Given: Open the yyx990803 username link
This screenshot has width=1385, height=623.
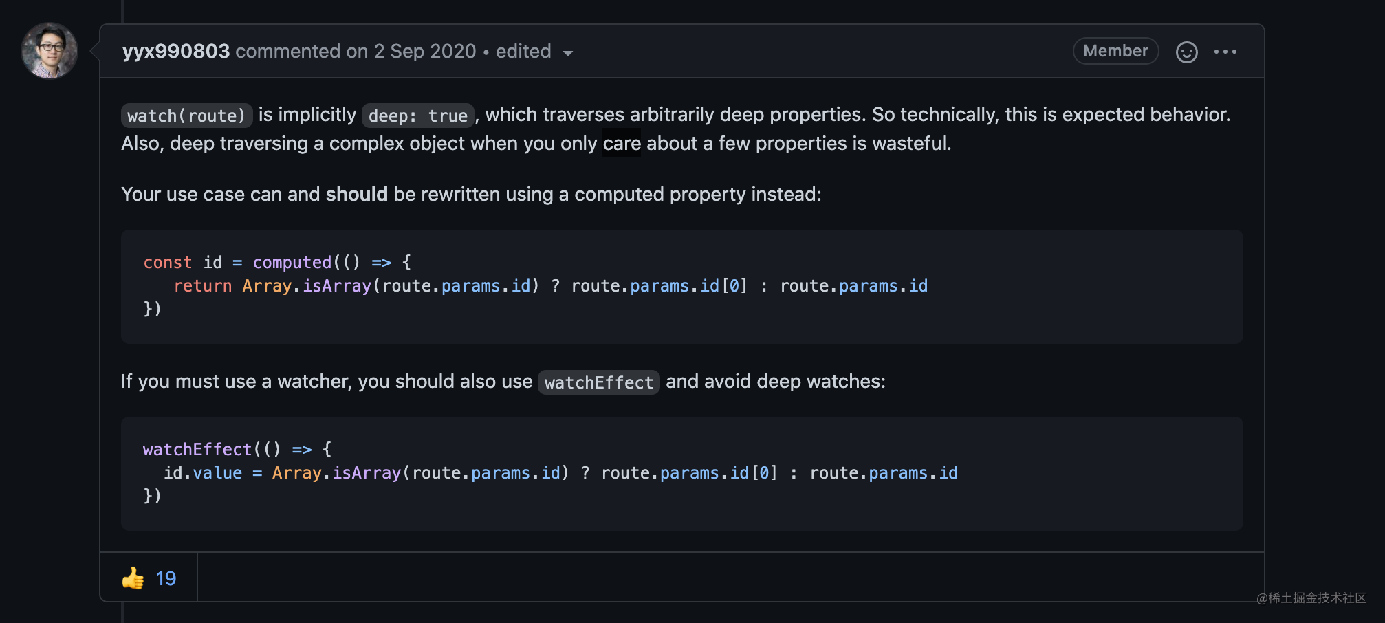Looking at the screenshot, I should pyautogui.click(x=175, y=51).
